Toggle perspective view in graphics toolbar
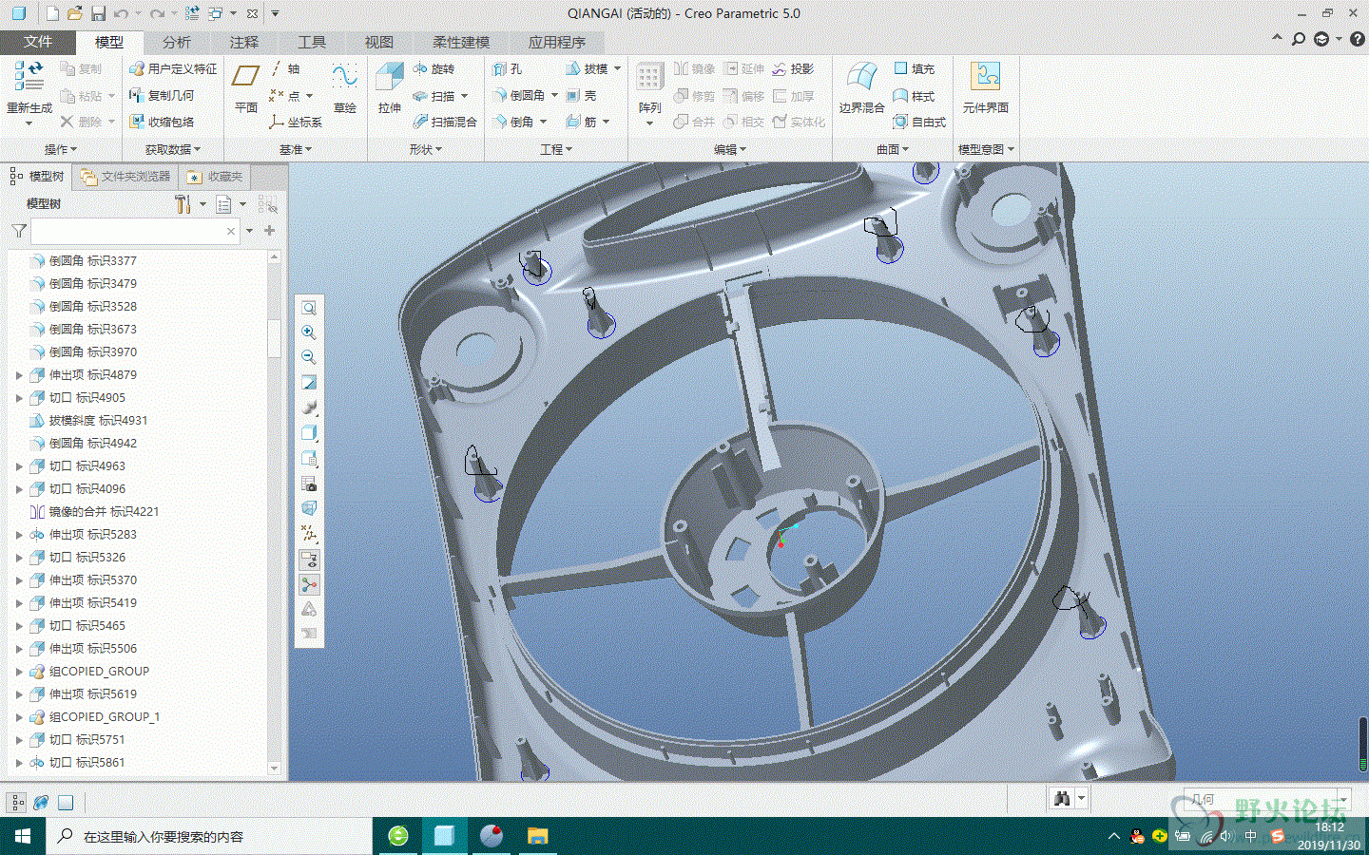Viewport: 1369px width, 855px height. [x=309, y=509]
